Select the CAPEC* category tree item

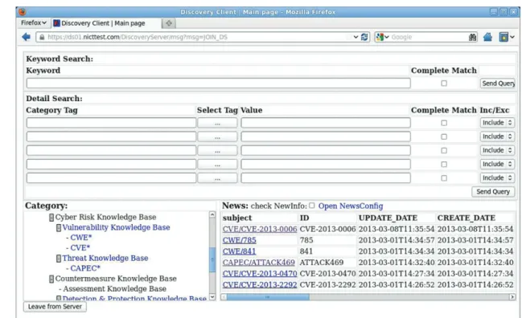pyautogui.click(x=85, y=268)
